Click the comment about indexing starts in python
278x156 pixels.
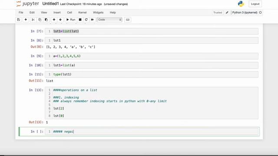(110, 101)
